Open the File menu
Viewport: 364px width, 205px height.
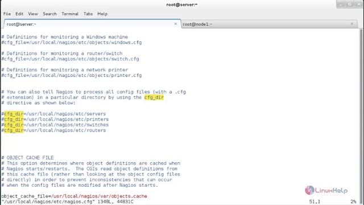pyautogui.click(x=7, y=14)
